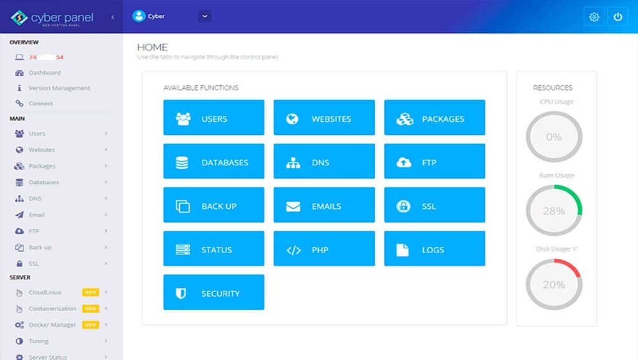Open the DNS function tile
The image size is (638, 360).
(x=324, y=161)
